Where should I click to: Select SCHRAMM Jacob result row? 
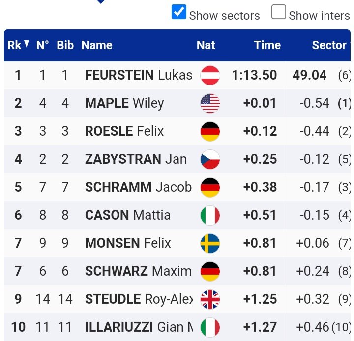[177, 187]
